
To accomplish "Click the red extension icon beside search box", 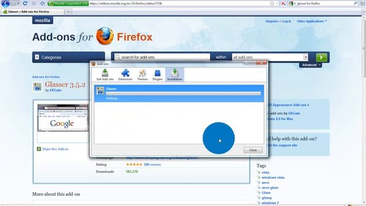I will [x=284, y=3].
